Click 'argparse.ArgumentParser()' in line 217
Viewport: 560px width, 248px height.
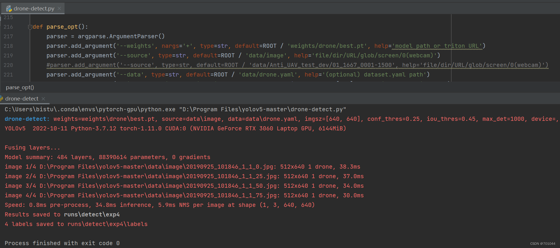(x=121, y=37)
